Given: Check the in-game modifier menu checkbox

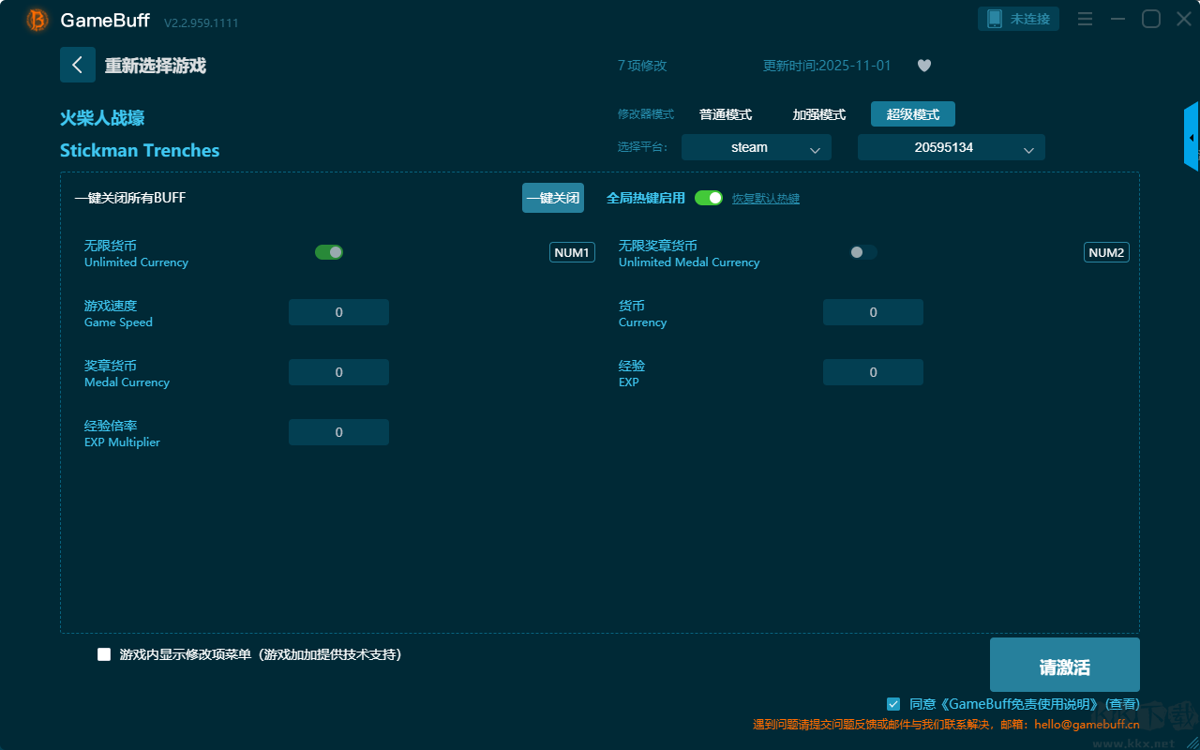Looking at the screenshot, I should 104,654.
